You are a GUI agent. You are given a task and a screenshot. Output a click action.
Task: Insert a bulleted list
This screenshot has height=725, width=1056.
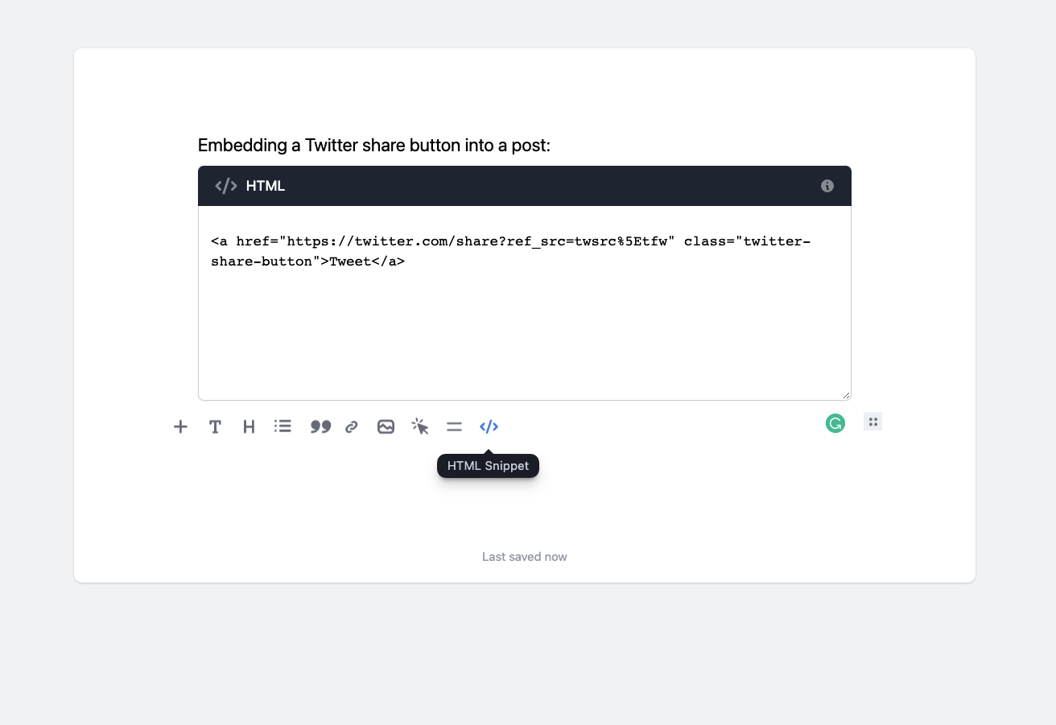coord(283,426)
